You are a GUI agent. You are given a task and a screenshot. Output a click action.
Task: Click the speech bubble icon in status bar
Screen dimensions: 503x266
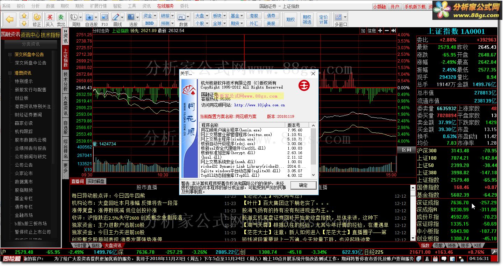pos(444,259)
